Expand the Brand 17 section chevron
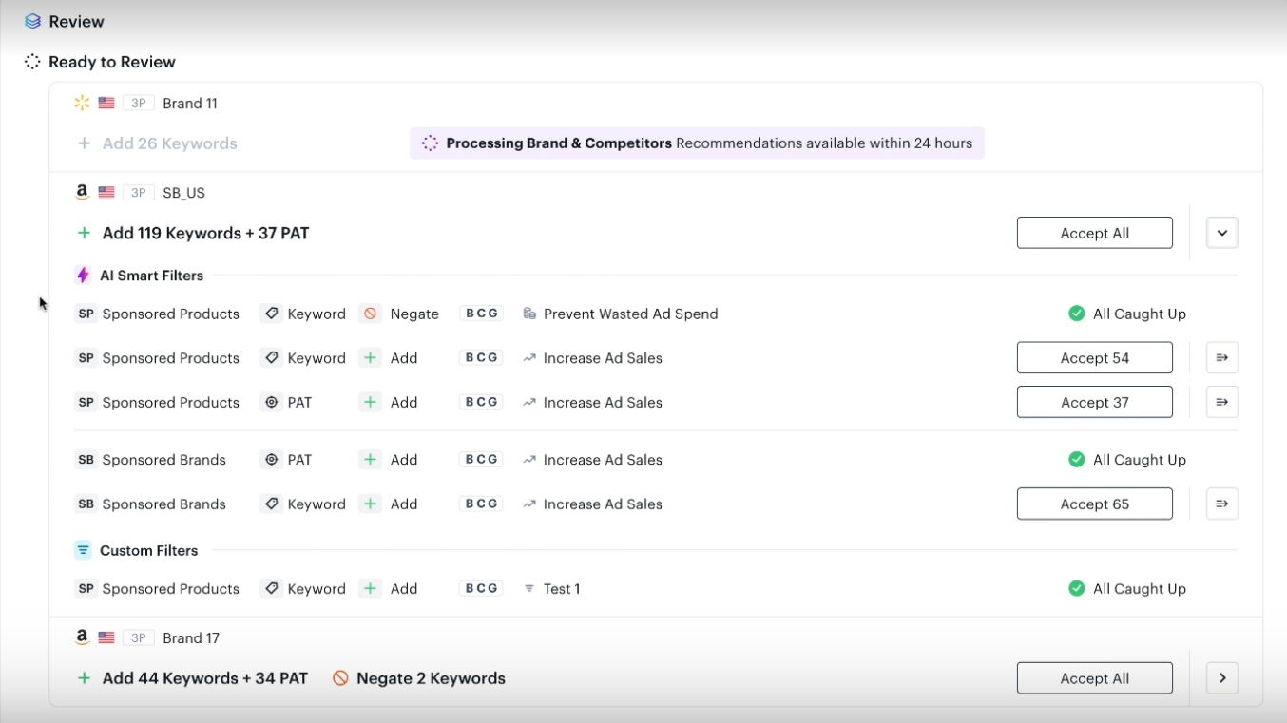1287x723 pixels. point(1222,678)
